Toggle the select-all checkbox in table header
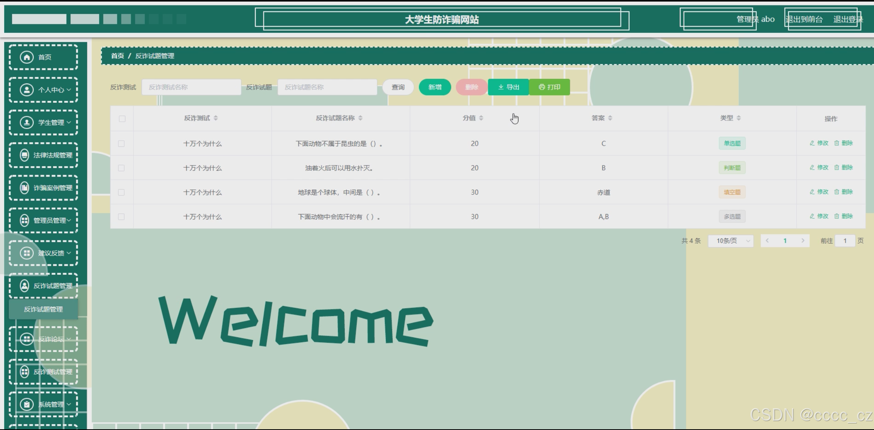The image size is (874, 430). click(x=122, y=119)
